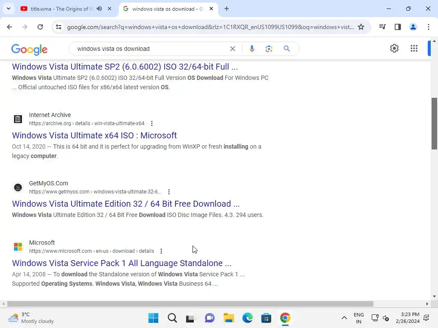Open more options for Microsoft result
438x328 pixels.
tap(161, 251)
